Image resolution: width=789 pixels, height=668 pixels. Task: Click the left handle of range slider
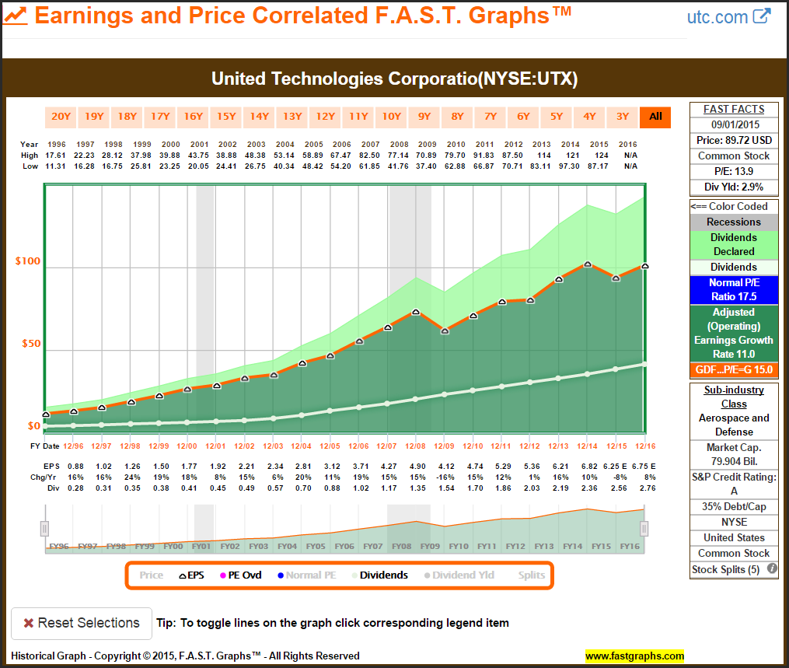44,529
